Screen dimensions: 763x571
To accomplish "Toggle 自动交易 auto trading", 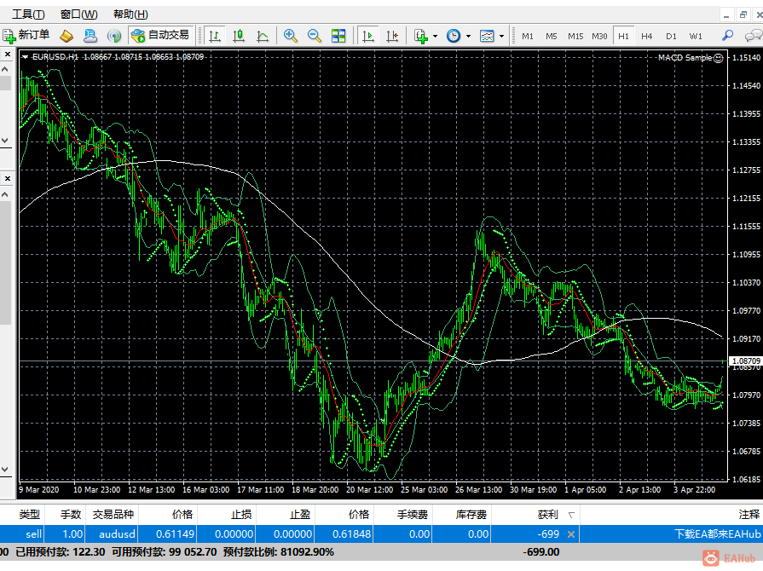I will click(160, 36).
